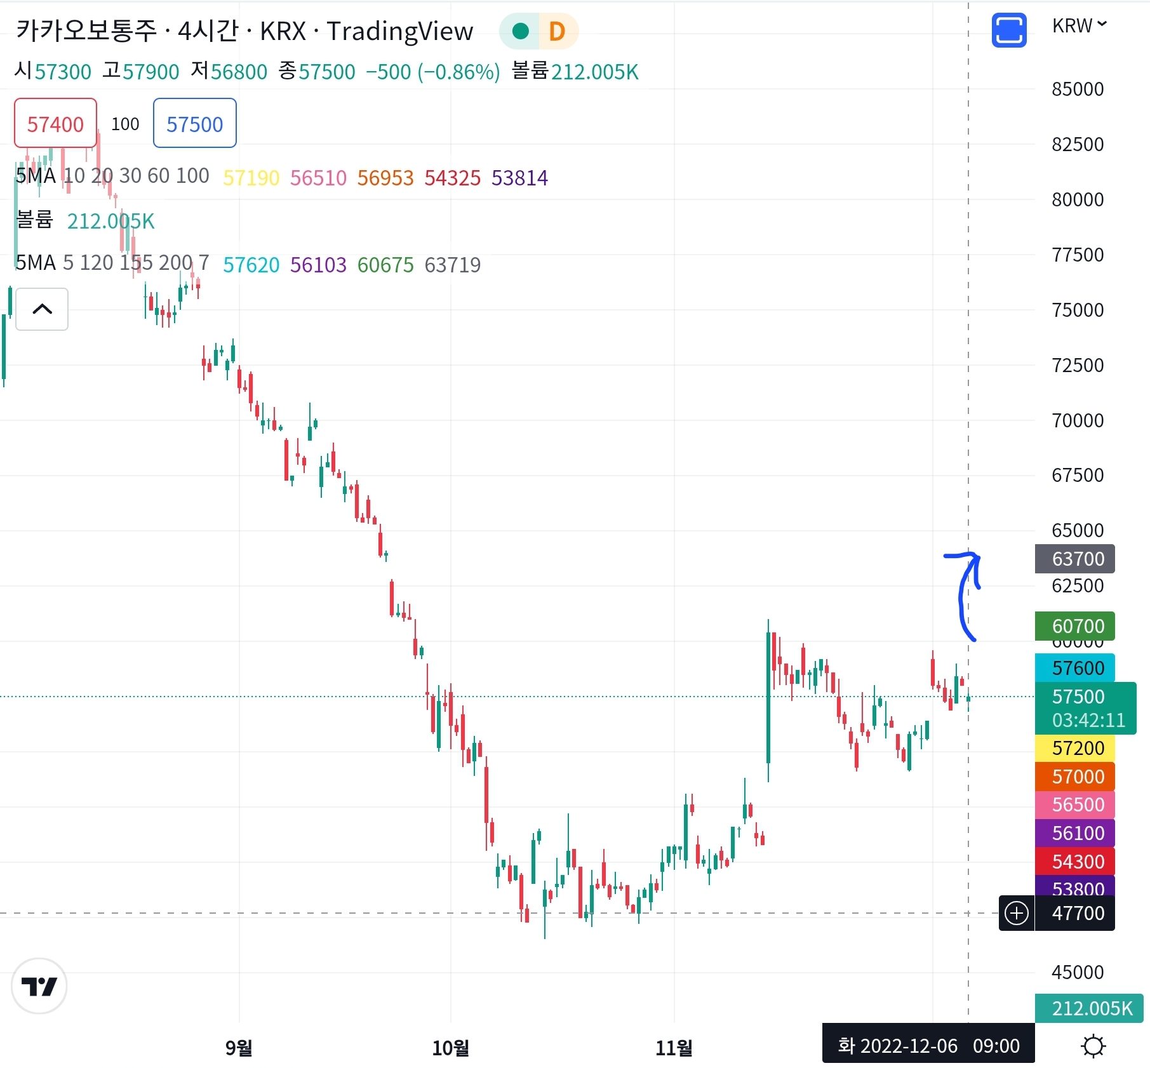The width and height of the screenshot is (1150, 1068).
Task: Click the purple 56100 price label
Action: tap(1075, 833)
